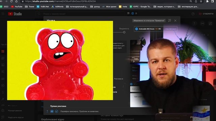Click the checks complete checkmark icon
216x121 pixels.
(x=56, y=111)
